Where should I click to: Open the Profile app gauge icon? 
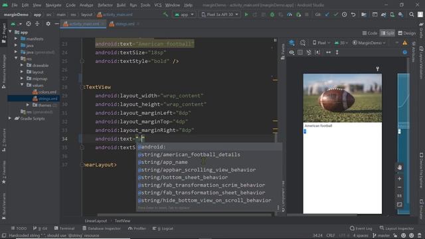pos(290,15)
